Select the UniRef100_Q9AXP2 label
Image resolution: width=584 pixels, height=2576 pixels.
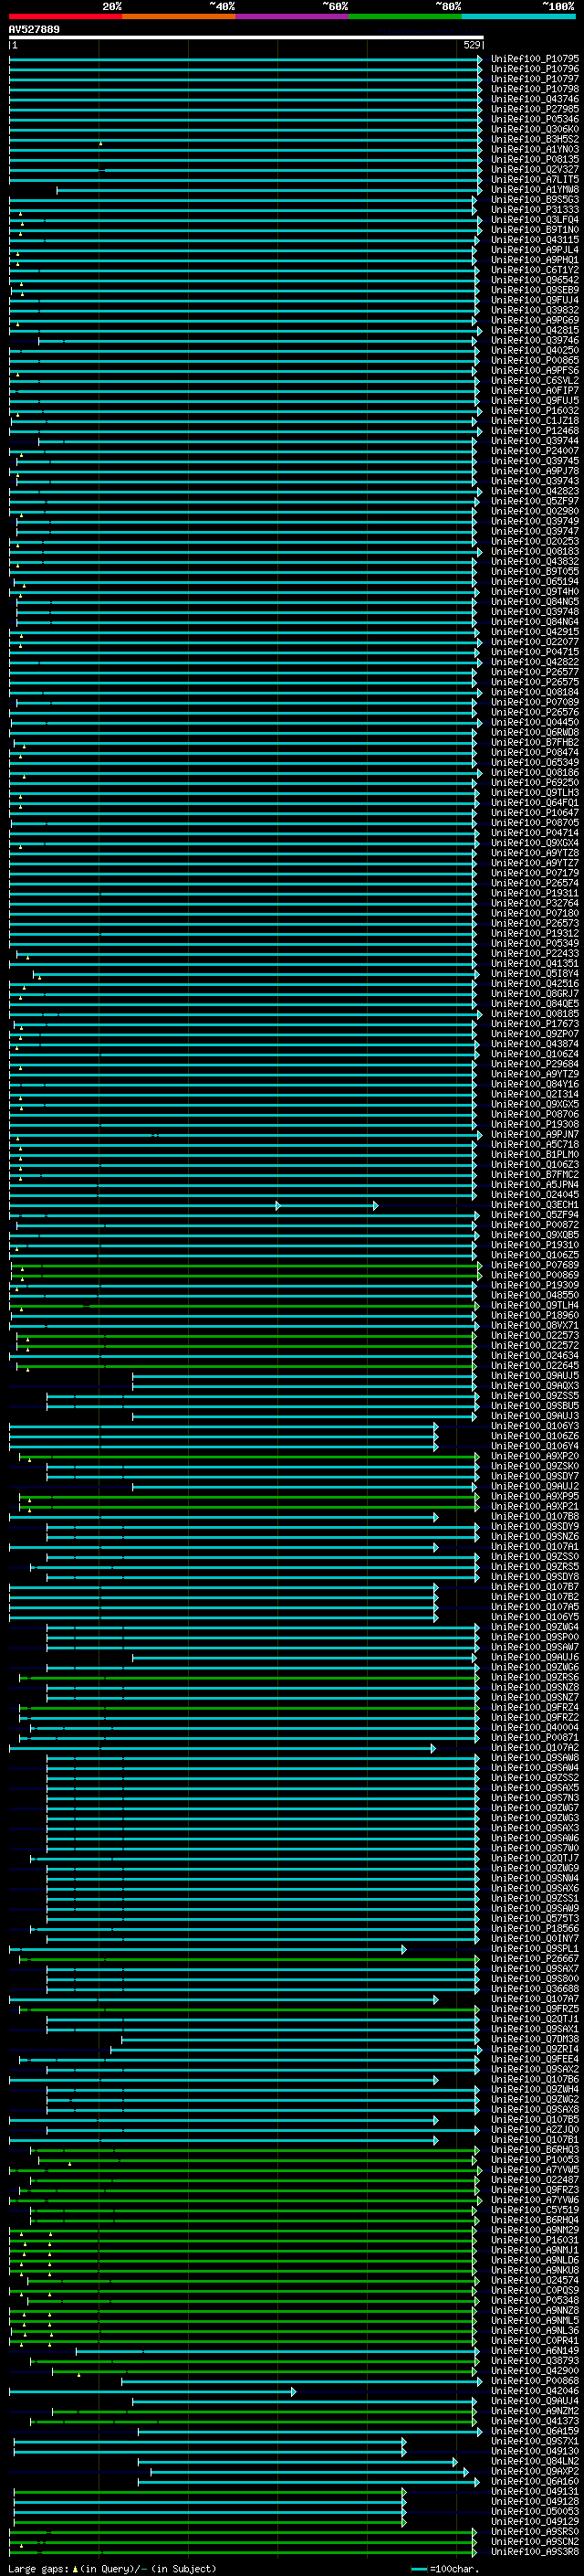pos(535,2472)
